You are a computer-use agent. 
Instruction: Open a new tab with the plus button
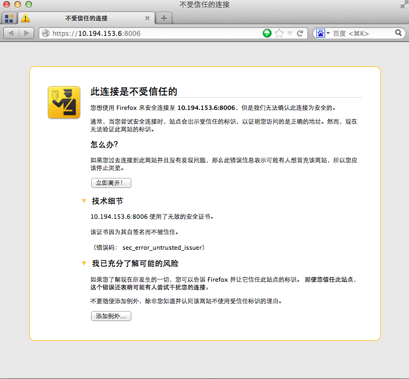pyautogui.click(x=164, y=18)
